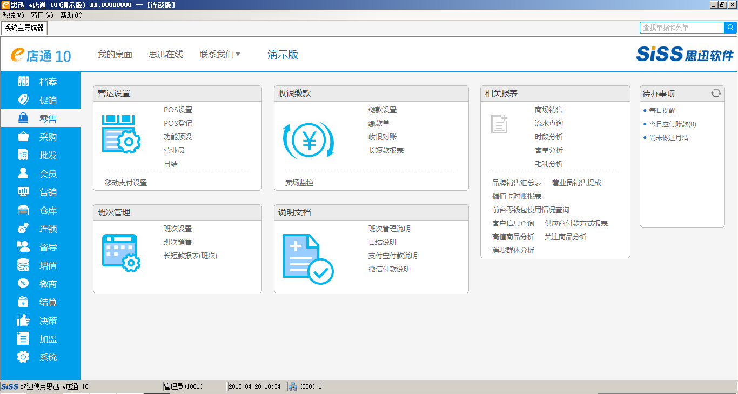Click the 说明文档 document check icon
The height and width of the screenshot is (394, 738).
308,259
